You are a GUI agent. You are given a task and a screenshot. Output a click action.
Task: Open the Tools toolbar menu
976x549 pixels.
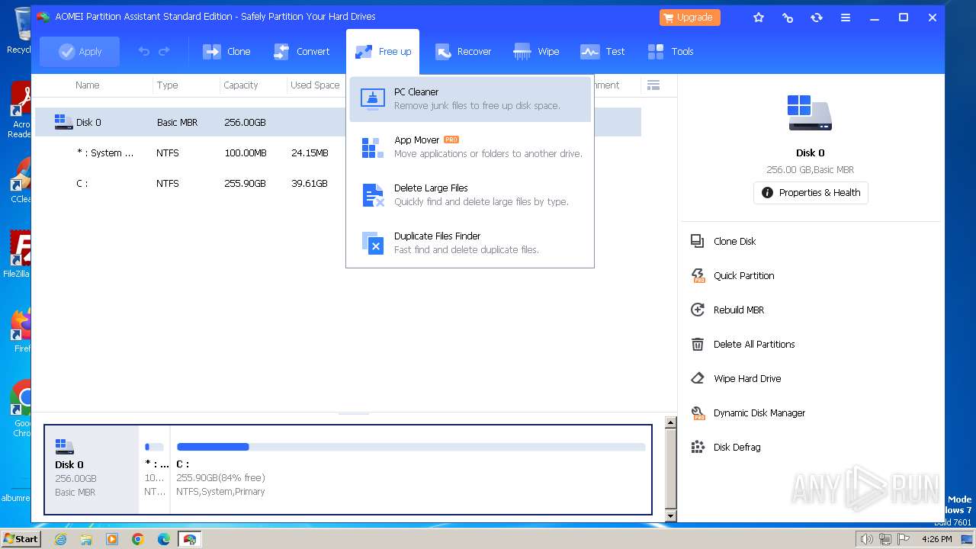pos(670,51)
